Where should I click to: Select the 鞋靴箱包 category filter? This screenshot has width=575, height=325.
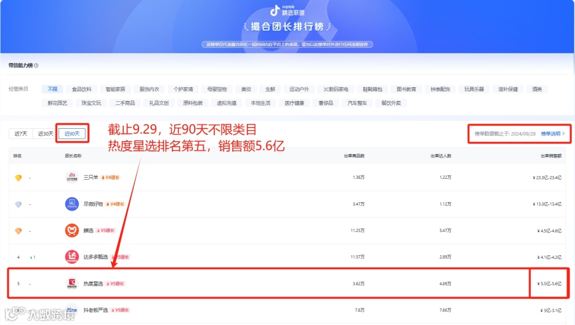[373, 89]
